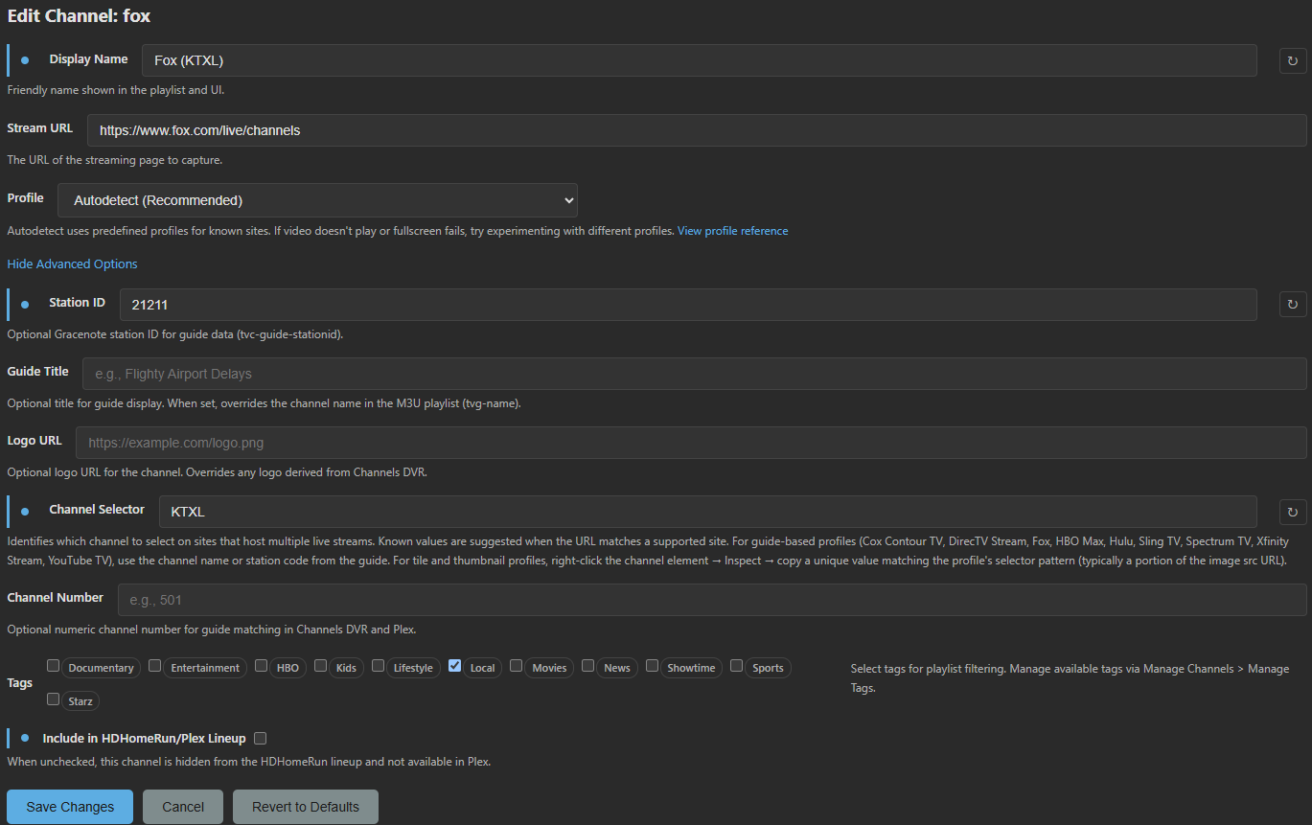Click the Documentary tag label pill
1312x825 pixels.
click(101, 668)
